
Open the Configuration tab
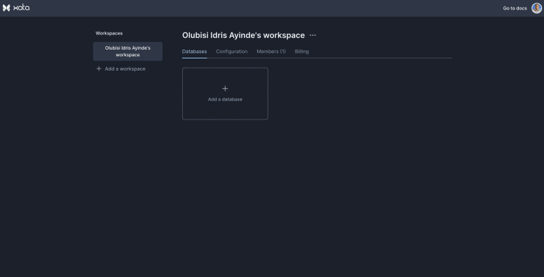click(232, 51)
